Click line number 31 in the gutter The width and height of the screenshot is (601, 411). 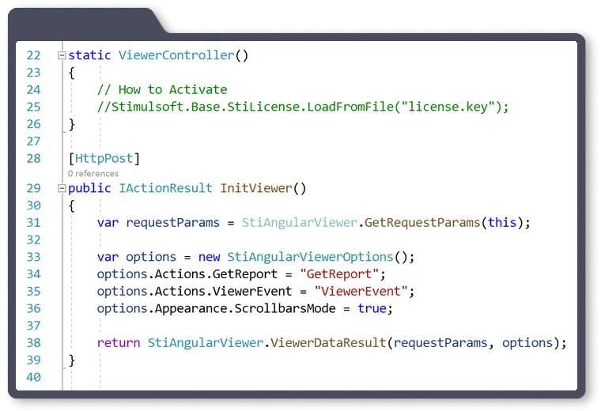34,223
